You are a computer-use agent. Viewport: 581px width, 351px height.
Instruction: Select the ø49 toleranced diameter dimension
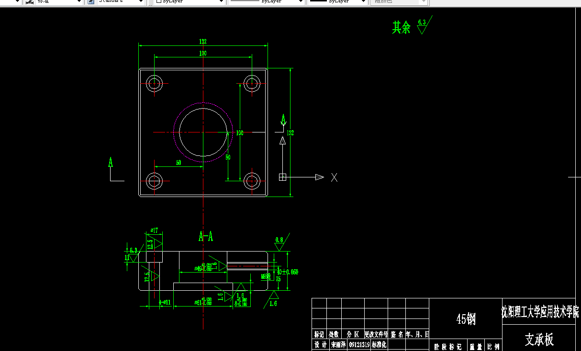(203, 268)
